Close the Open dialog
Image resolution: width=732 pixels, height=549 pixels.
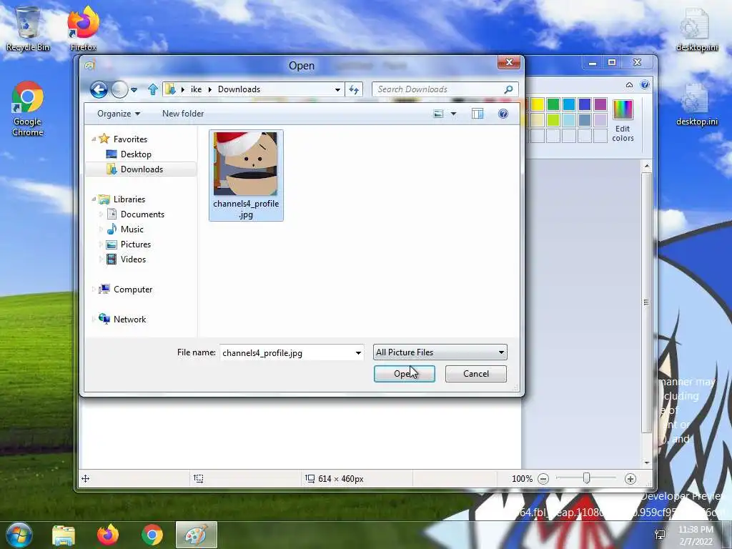509,62
